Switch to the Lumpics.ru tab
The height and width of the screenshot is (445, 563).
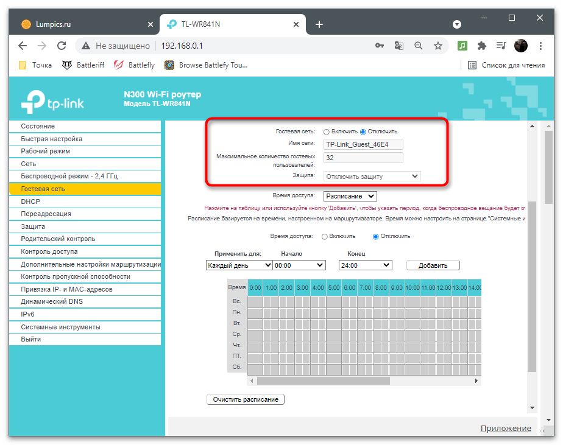point(79,24)
